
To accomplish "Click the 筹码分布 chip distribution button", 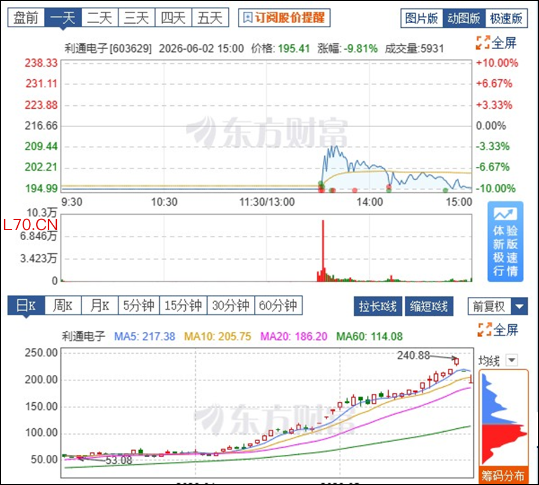I will (503, 476).
